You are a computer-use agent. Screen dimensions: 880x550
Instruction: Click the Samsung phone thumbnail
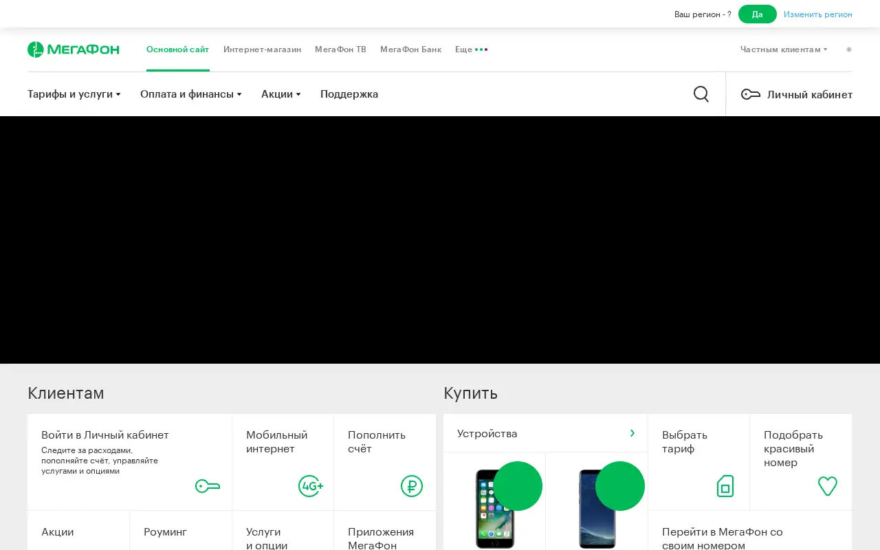click(x=597, y=508)
